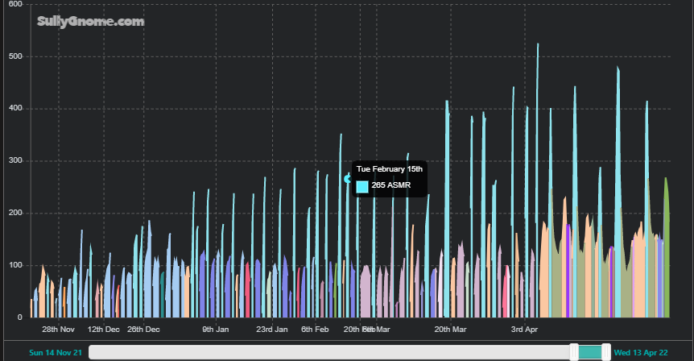This screenshot has height=361, width=694.
Task: Click the '20th Mar' x-axis label
Action: [450, 330]
